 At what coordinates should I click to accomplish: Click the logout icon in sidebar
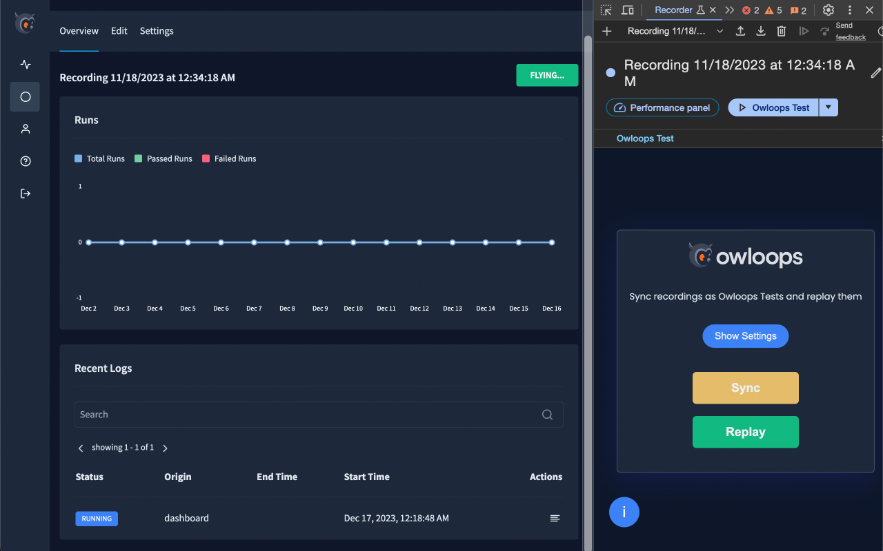pos(26,194)
